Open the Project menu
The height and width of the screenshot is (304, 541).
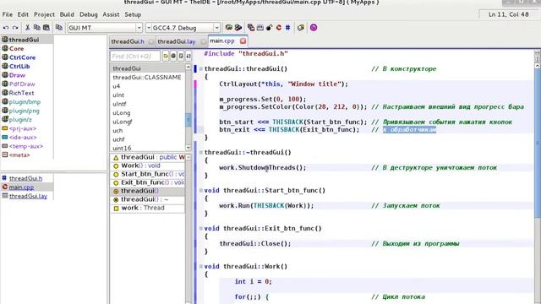click(x=44, y=14)
